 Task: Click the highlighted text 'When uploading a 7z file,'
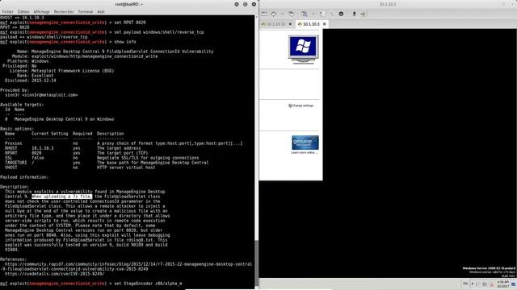pos(61,197)
